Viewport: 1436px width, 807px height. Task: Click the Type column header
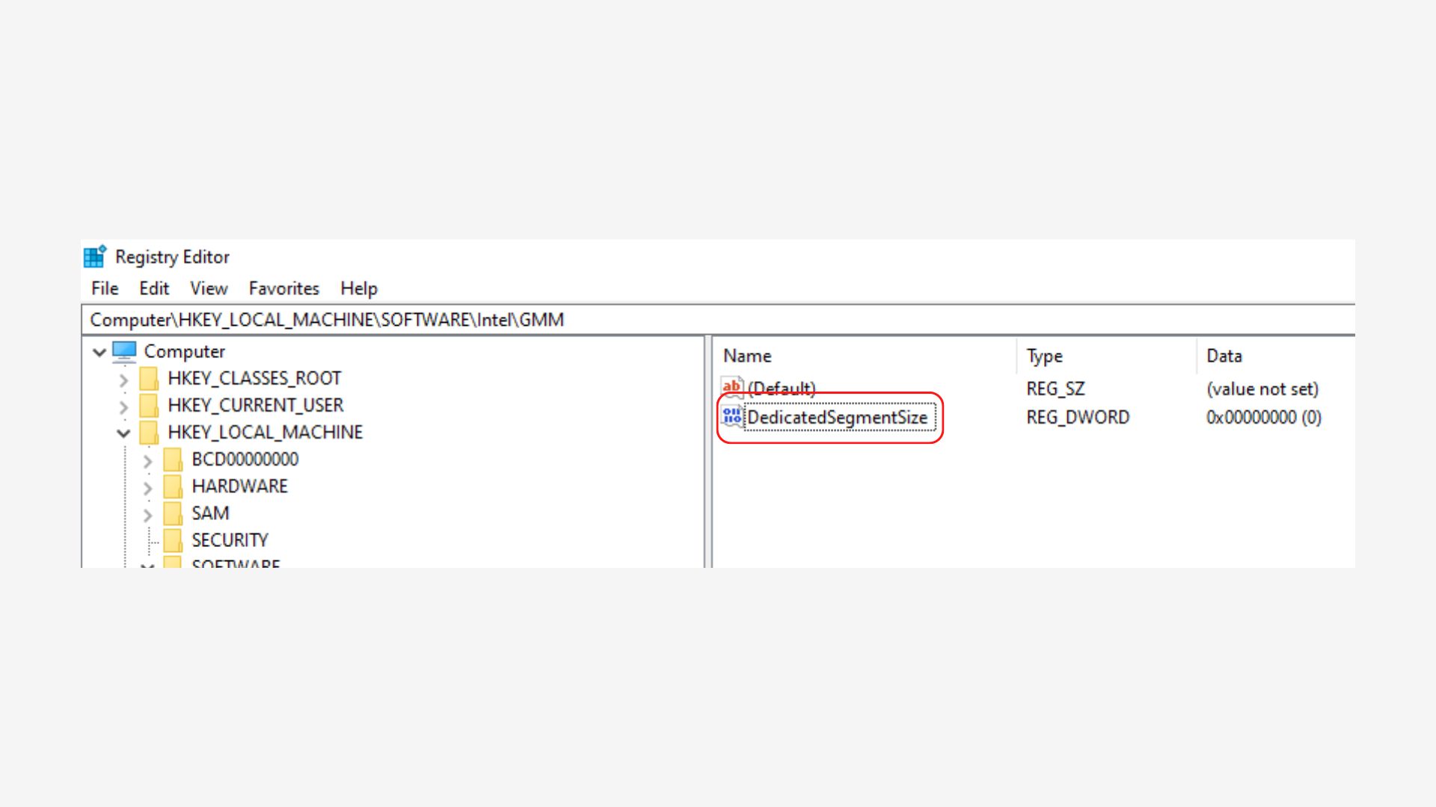pyautogui.click(x=1044, y=356)
